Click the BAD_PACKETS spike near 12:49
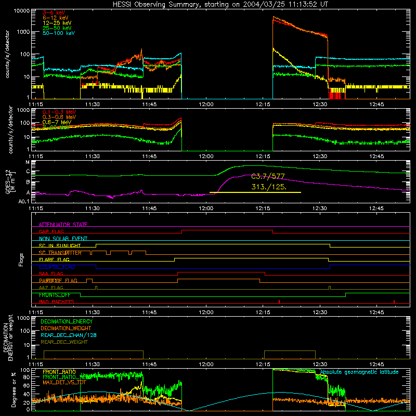Screen dimensions: 416x416 click(x=394, y=302)
